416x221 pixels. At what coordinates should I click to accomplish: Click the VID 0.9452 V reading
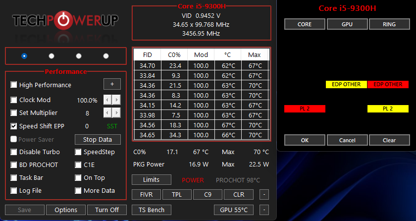click(201, 16)
